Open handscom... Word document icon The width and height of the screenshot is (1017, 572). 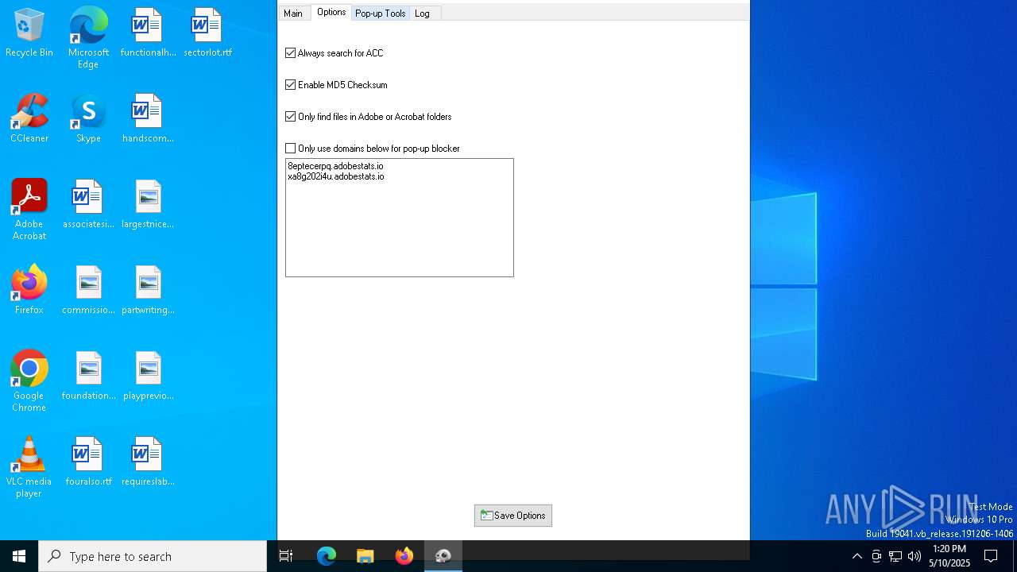coord(148,119)
